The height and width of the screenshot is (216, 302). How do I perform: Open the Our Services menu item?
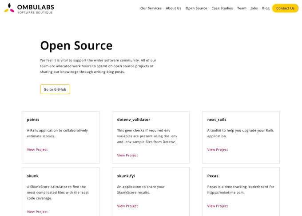pyautogui.click(x=151, y=8)
